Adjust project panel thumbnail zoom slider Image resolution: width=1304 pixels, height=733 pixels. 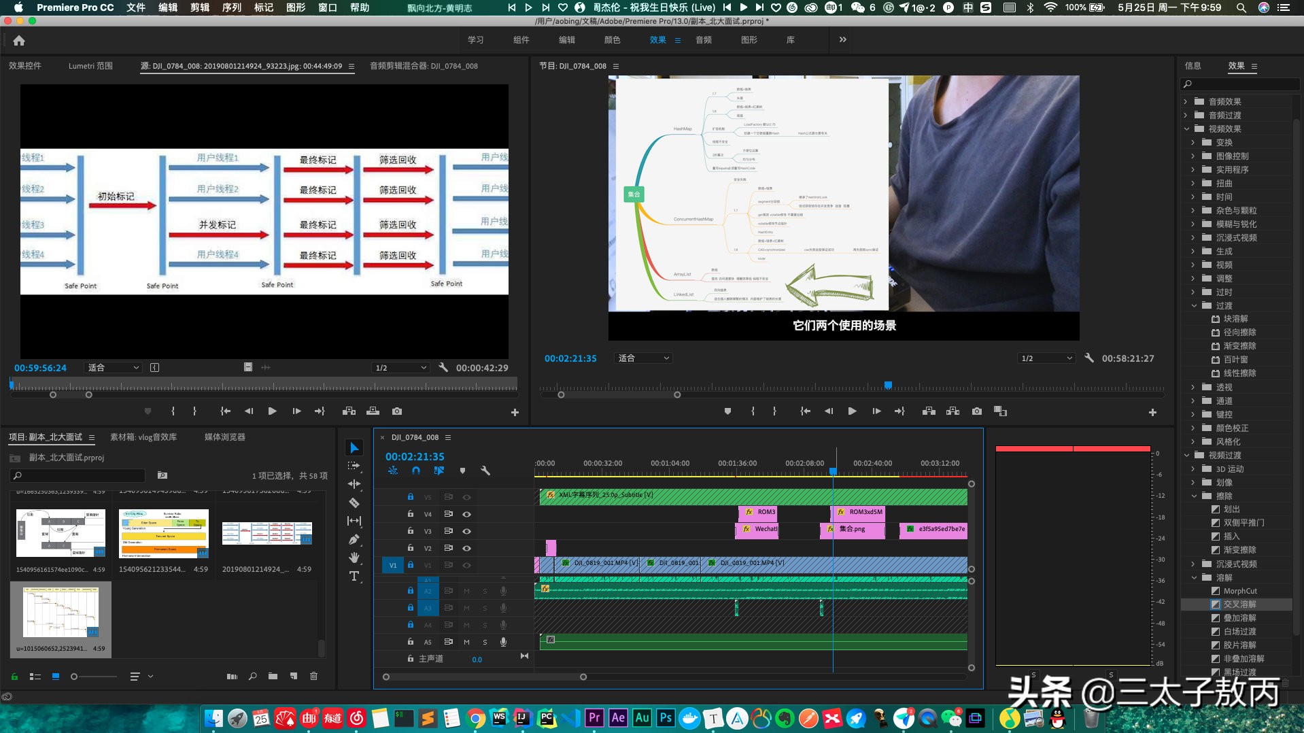(75, 677)
